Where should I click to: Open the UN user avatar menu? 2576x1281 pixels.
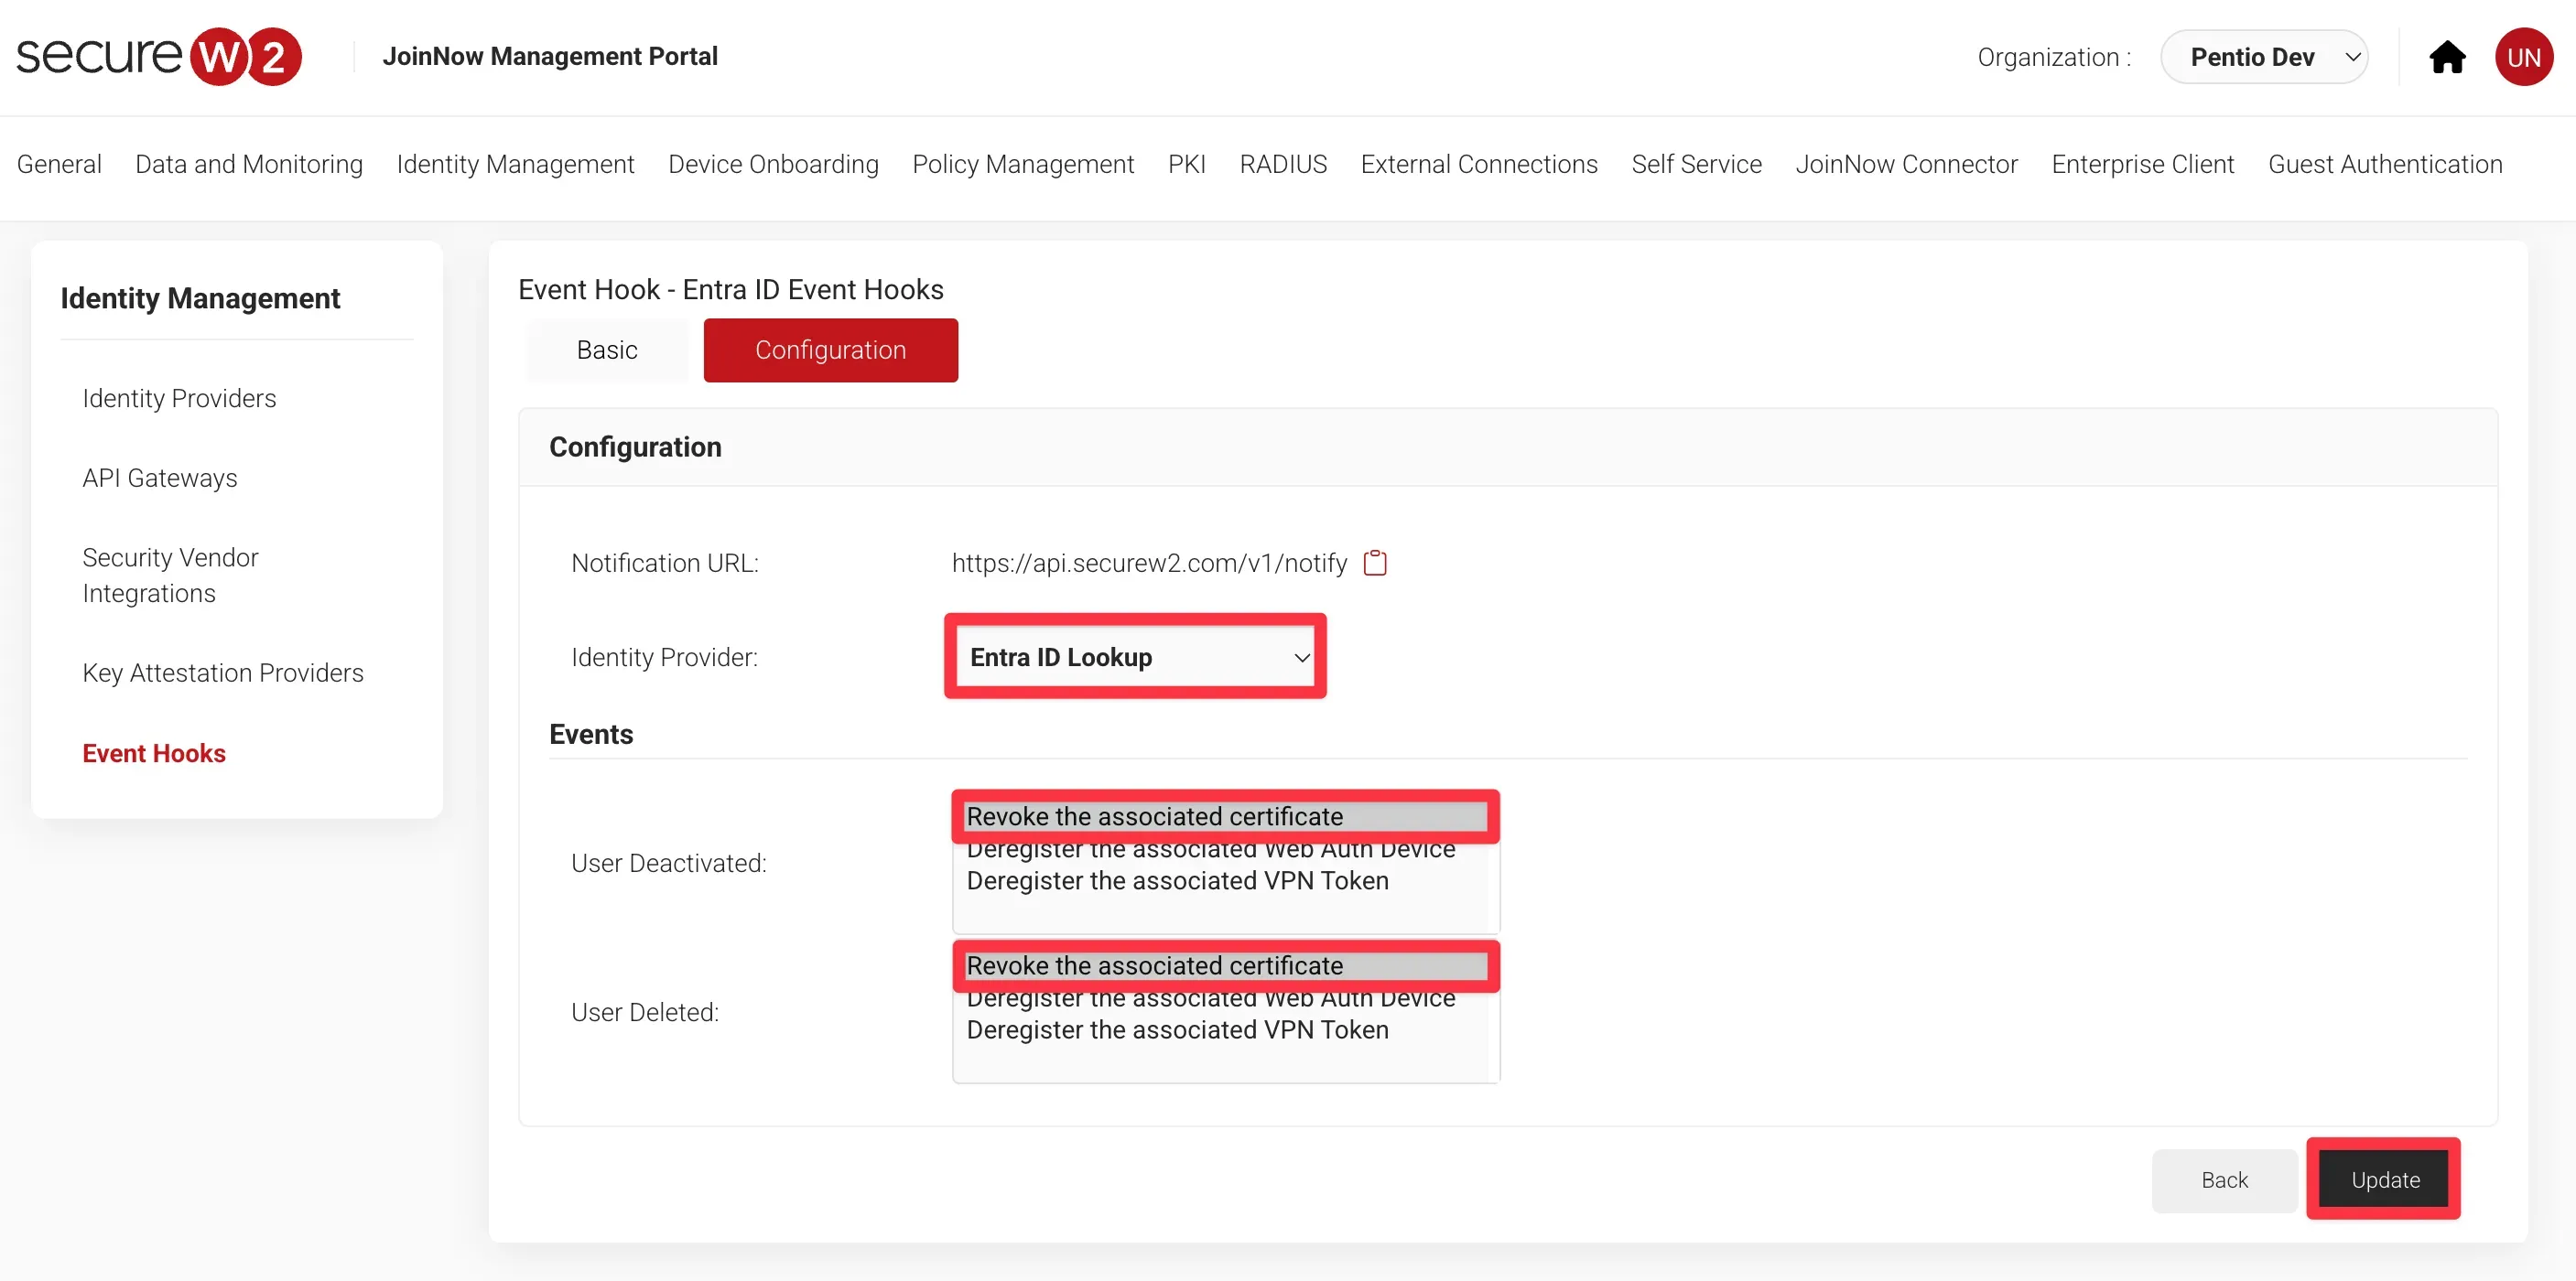tap(2523, 57)
